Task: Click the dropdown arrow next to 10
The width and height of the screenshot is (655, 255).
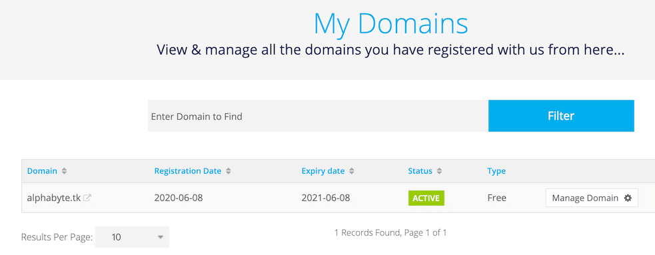Action: [x=160, y=238]
